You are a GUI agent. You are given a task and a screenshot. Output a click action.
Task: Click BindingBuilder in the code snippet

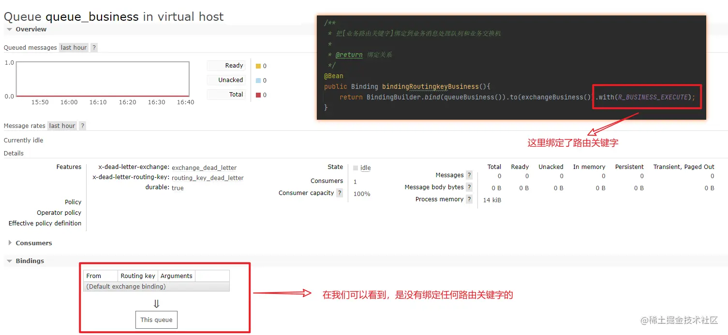(x=393, y=98)
